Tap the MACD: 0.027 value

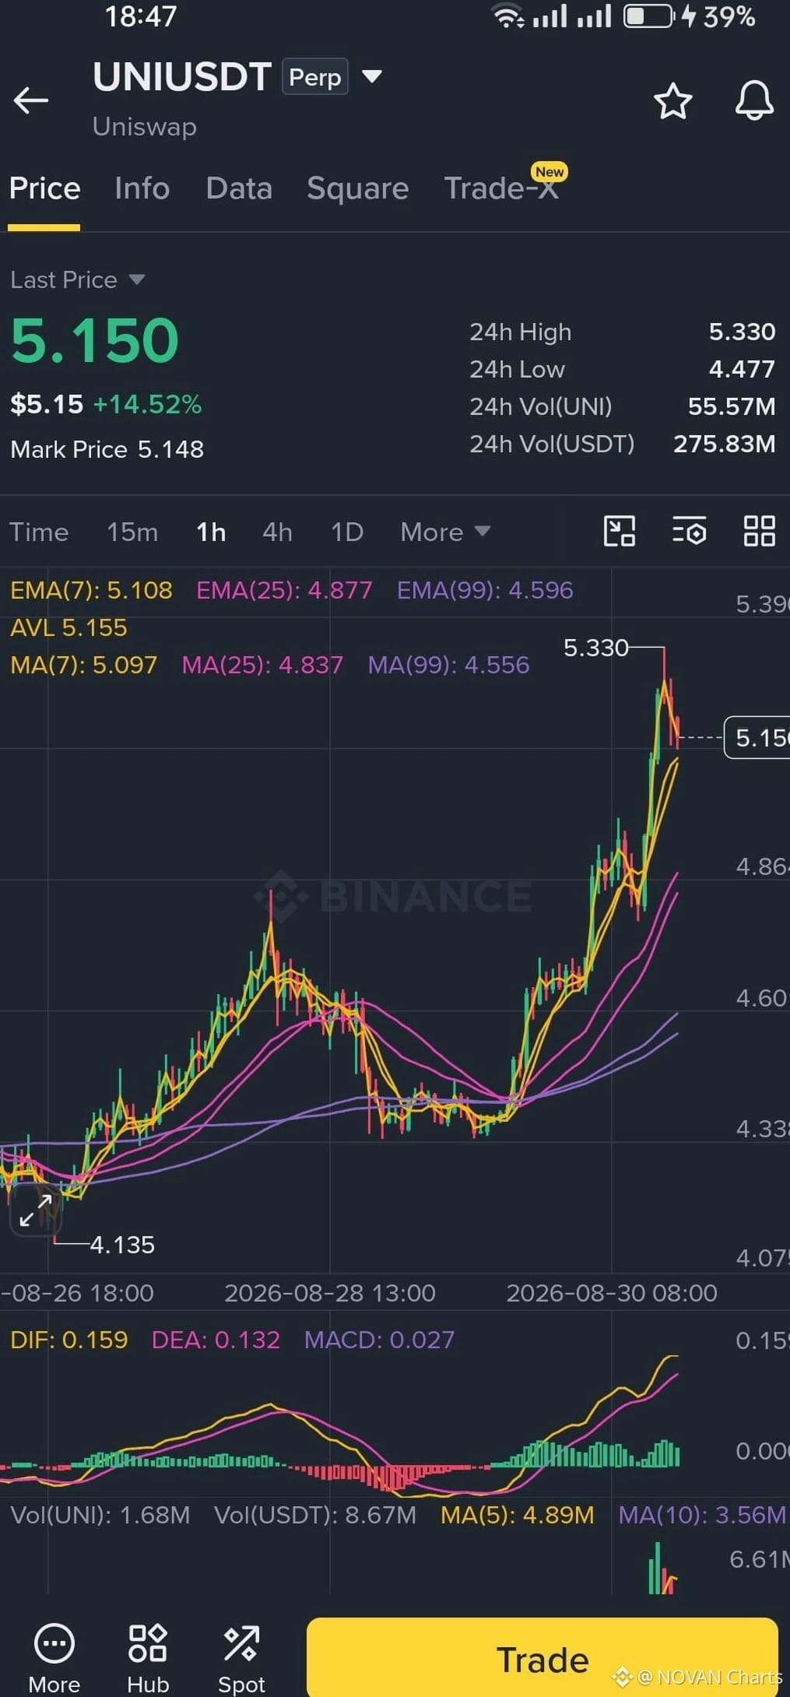(379, 1340)
